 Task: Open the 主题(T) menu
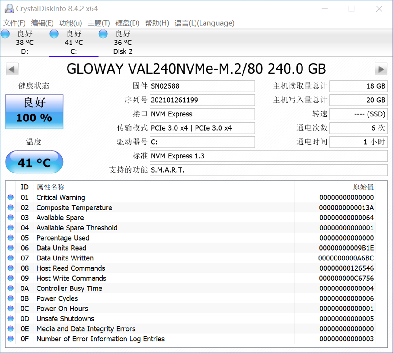(x=99, y=23)
